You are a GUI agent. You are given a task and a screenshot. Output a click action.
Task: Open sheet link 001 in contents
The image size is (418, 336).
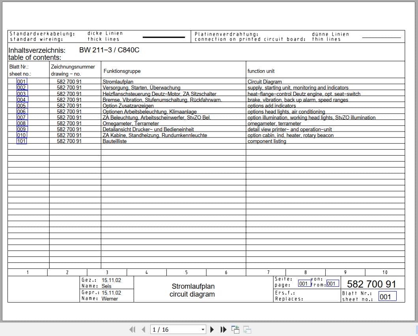22,82
